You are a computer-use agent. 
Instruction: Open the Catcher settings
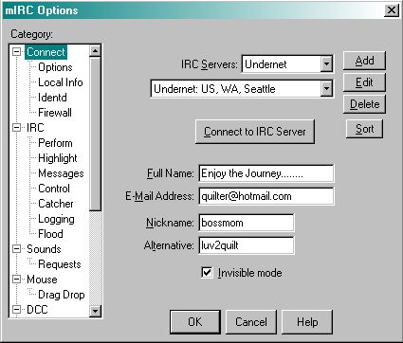56,204
